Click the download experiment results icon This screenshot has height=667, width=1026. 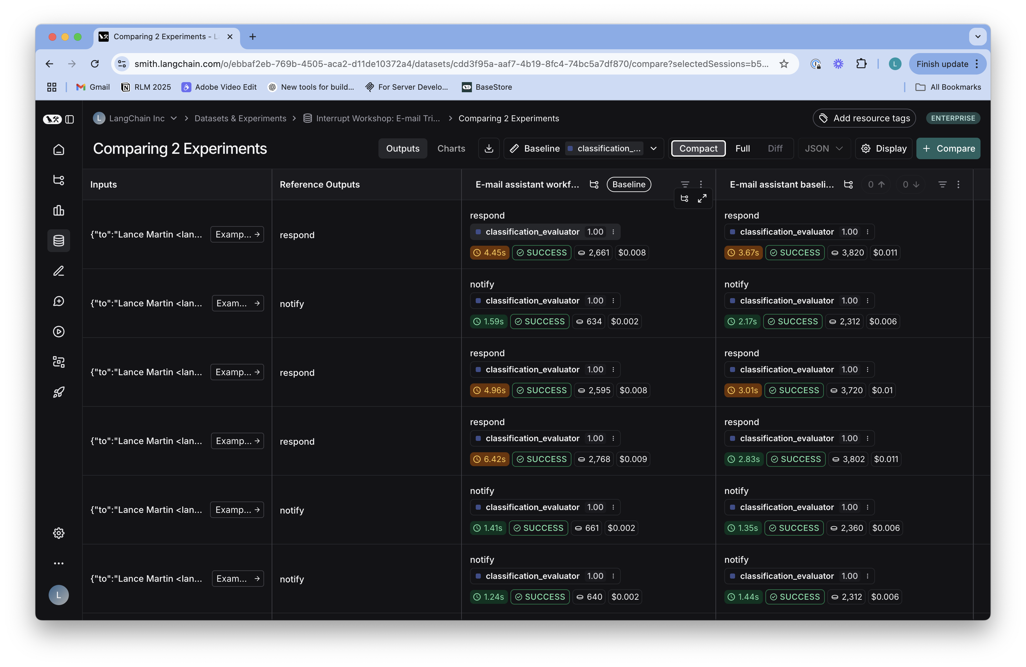[488, 148]
